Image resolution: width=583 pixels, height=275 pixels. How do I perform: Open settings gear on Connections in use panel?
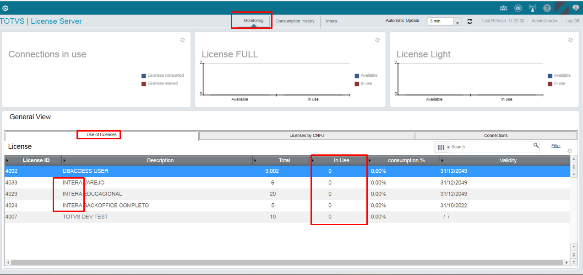182,40
